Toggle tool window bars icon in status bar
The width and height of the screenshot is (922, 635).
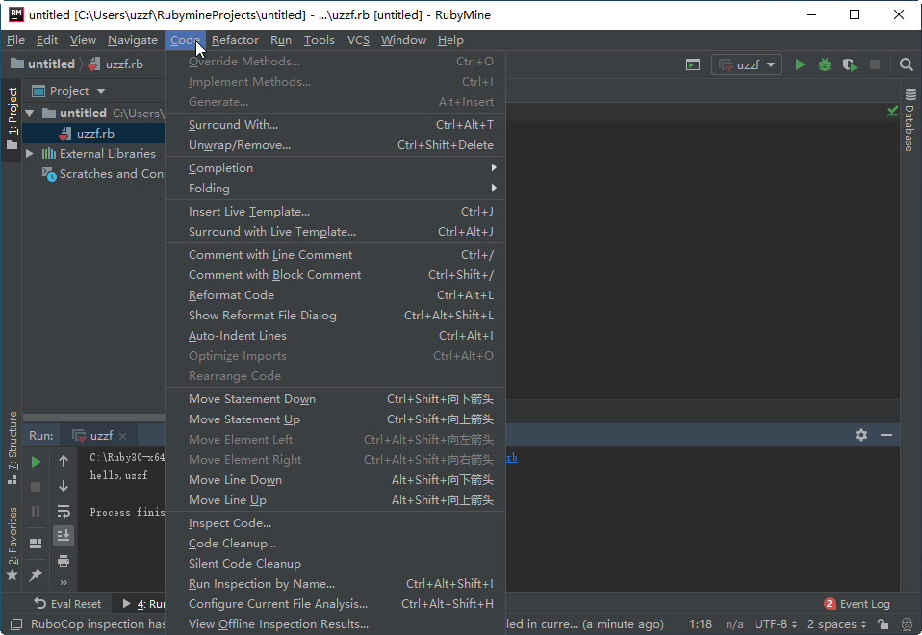[x=16, y=623]
